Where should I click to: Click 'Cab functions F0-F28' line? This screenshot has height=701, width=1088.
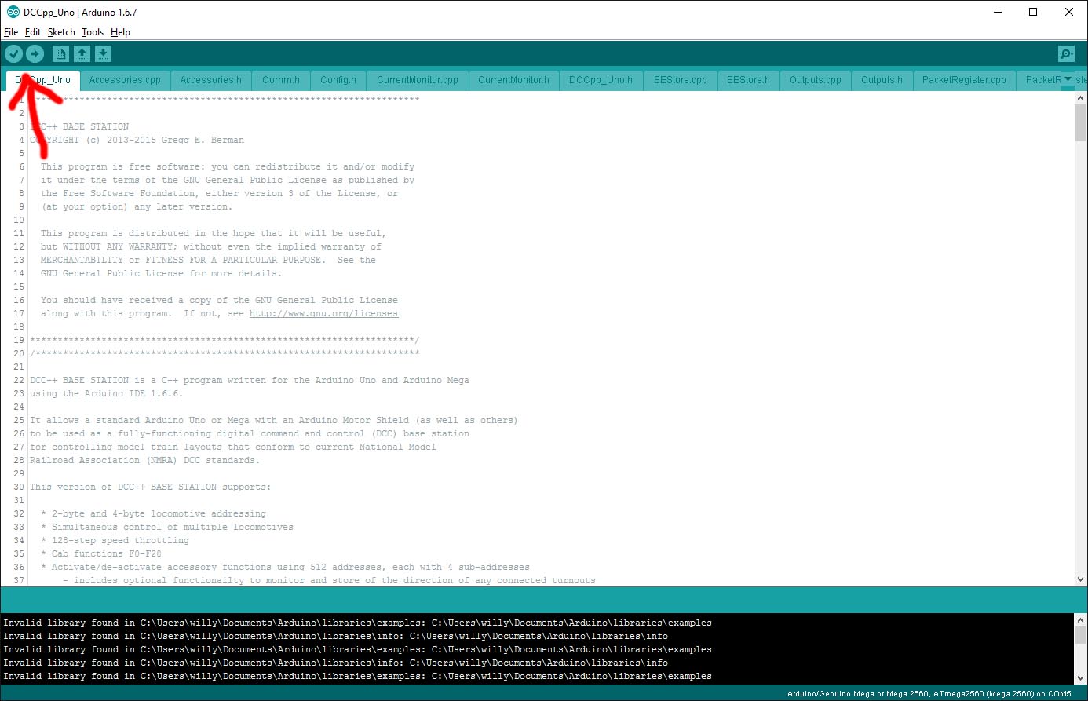click(101, 553)
